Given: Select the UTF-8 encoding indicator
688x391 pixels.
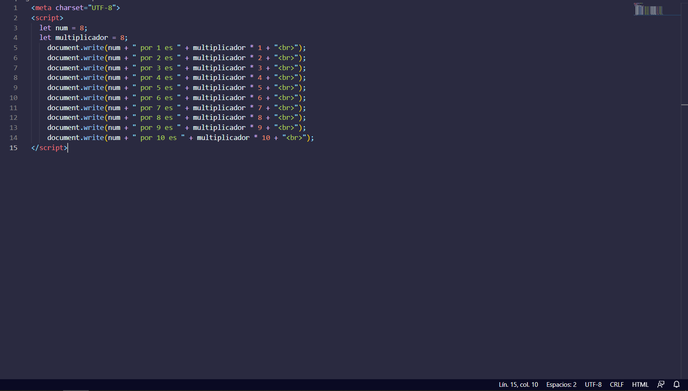Looking at the screenshot, I should 593,384.
